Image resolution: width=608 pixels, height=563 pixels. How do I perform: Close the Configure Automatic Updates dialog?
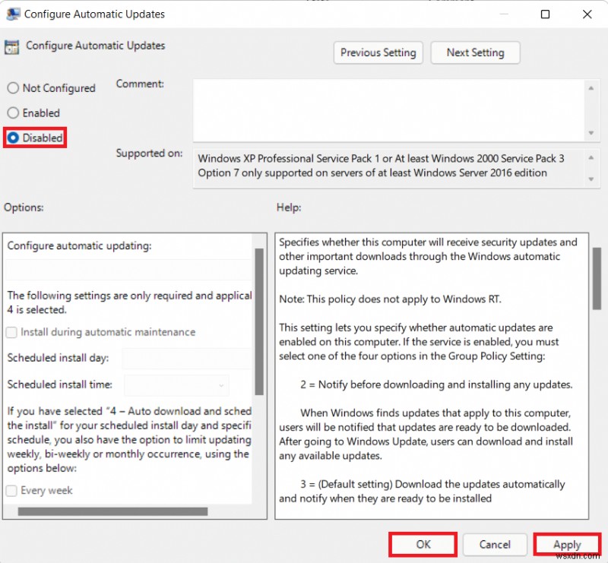(x=587, y=14)
